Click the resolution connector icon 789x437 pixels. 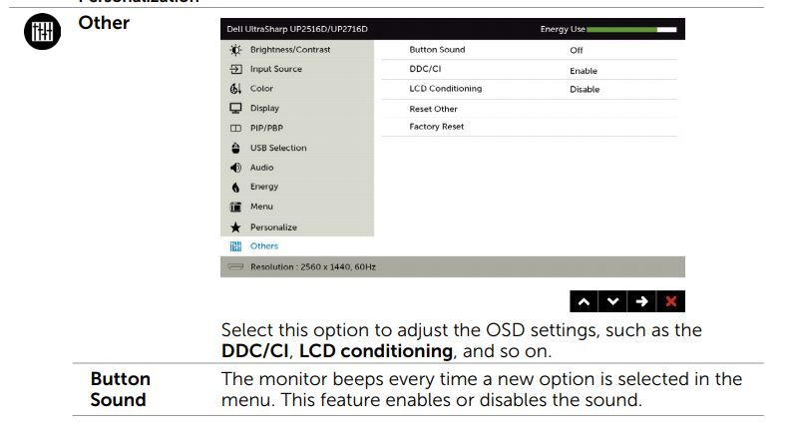coord(235,266)
